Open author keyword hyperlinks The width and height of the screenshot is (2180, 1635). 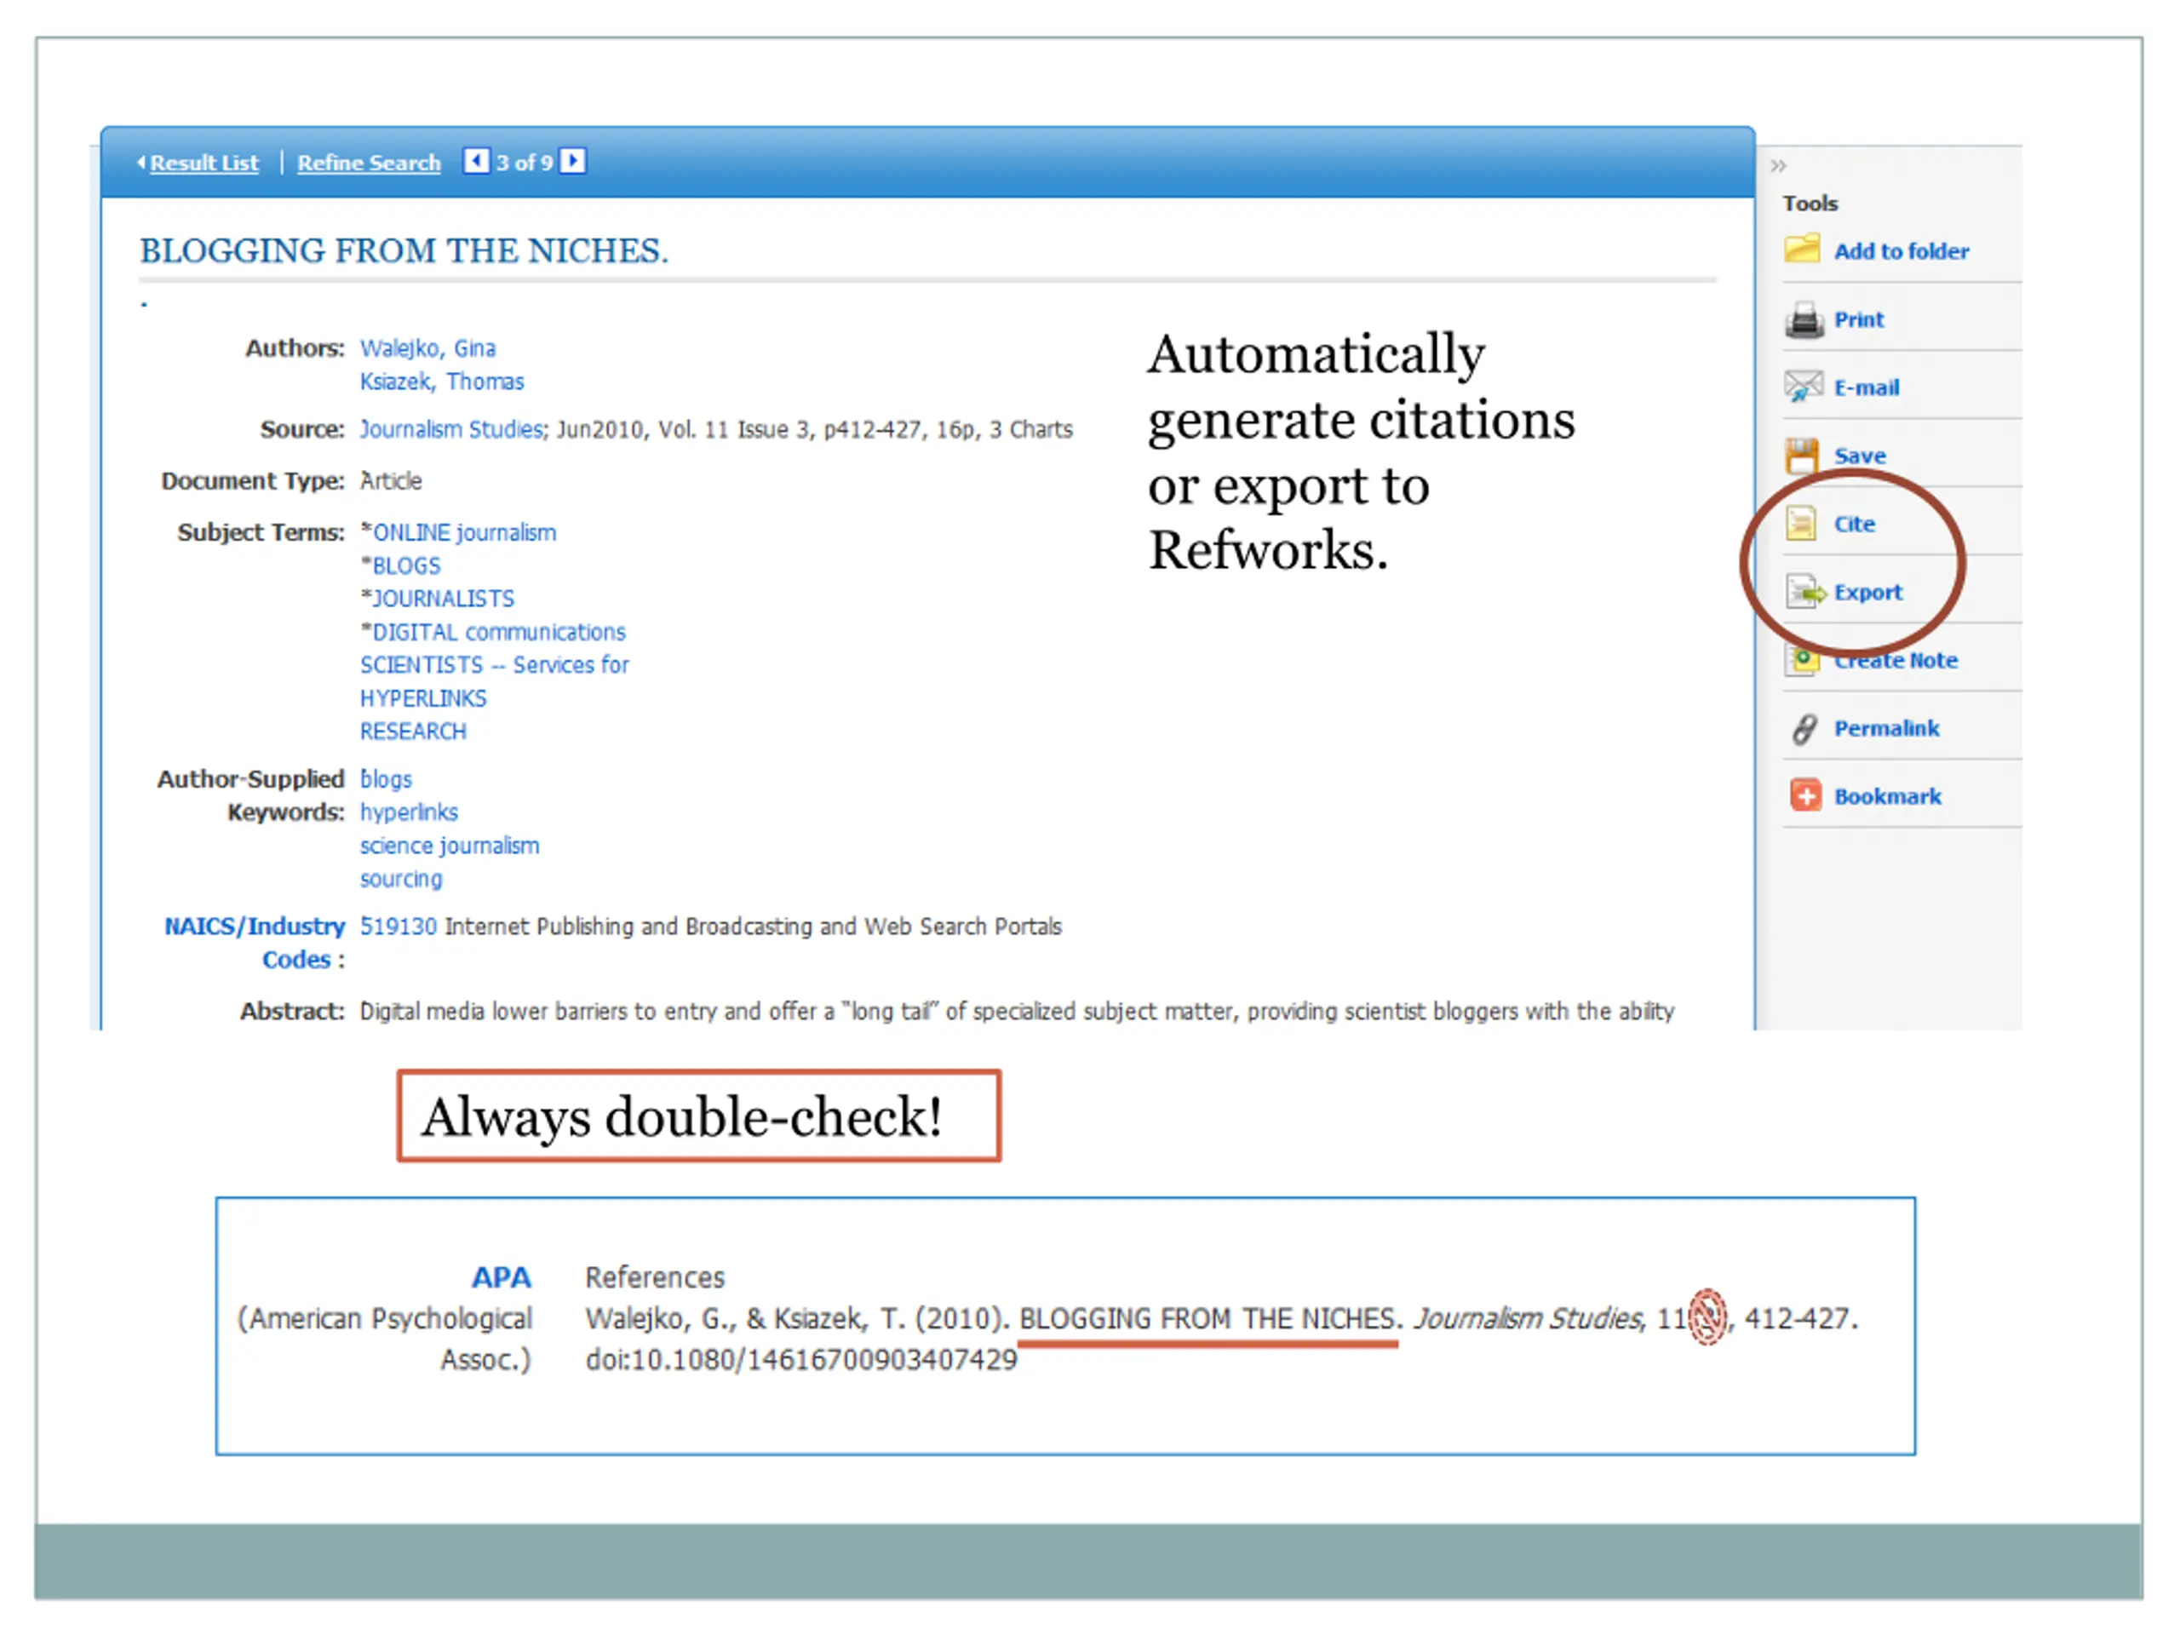pos(408,812)
